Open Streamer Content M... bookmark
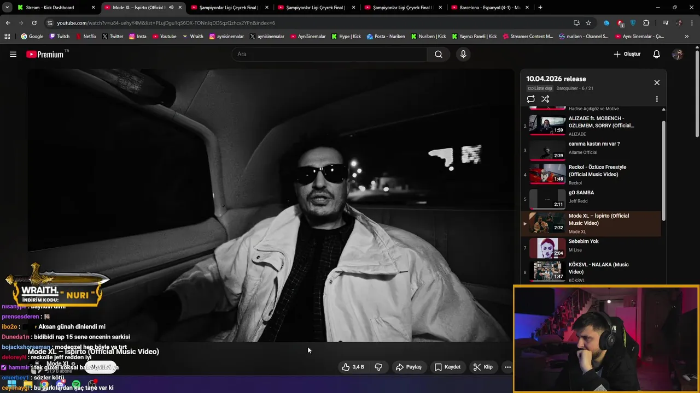700x393 pixels. pos(528,37)
